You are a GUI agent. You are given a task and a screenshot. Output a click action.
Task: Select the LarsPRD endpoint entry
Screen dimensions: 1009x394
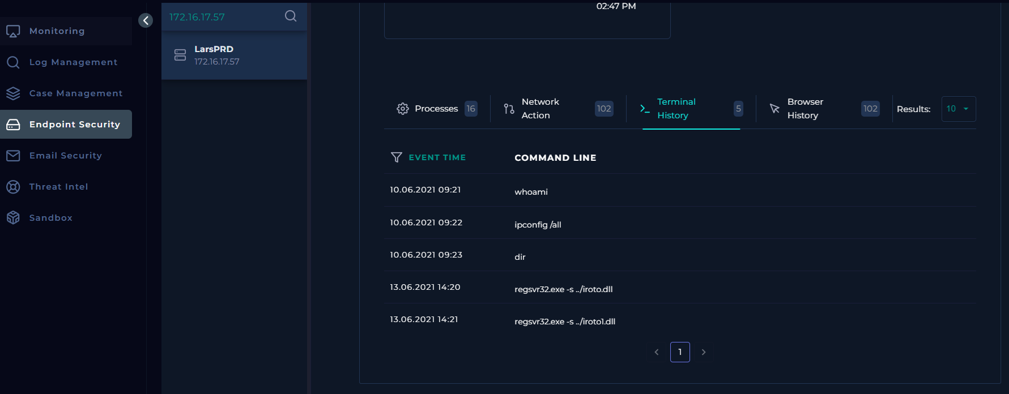click(x=234, y=55)
